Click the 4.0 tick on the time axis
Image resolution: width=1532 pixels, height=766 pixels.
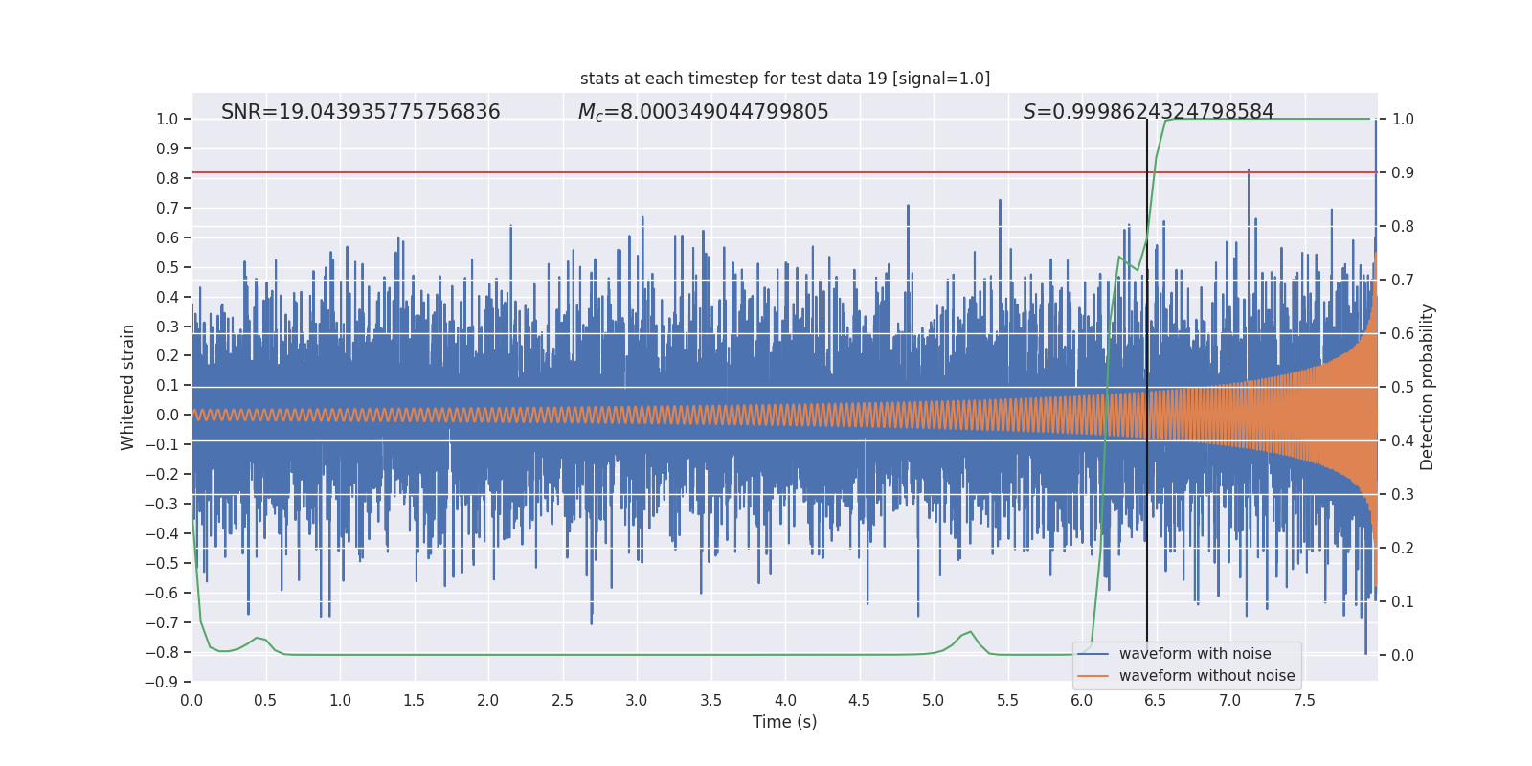tap(785, 700)
